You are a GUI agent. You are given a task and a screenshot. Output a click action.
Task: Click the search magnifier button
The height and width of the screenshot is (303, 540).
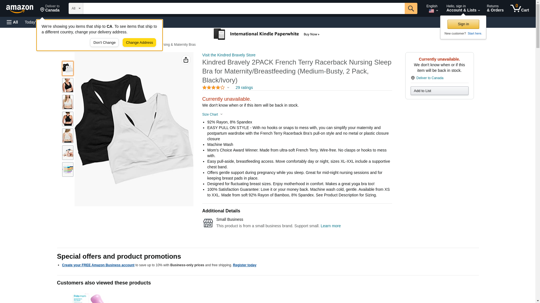click(411, 8)
